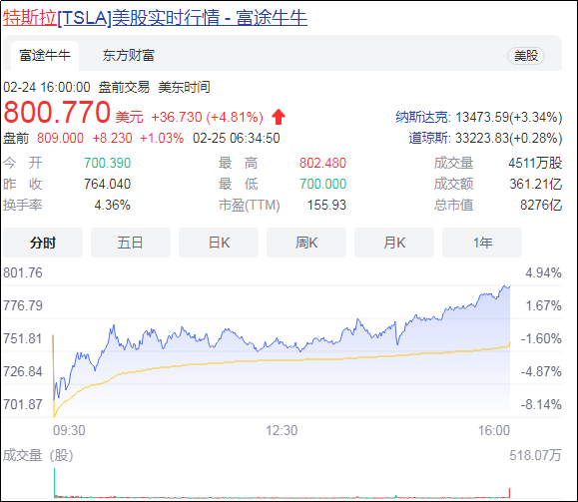Click the 今开 value 700.390
The image size is (578, 502).
(x=107, y=163)
